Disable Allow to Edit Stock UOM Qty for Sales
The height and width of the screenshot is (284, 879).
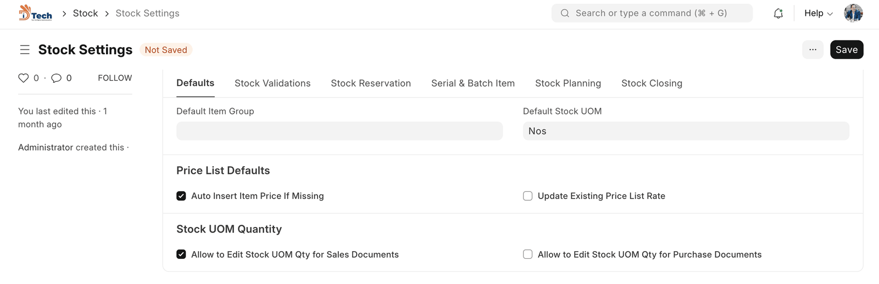(181, 254)
